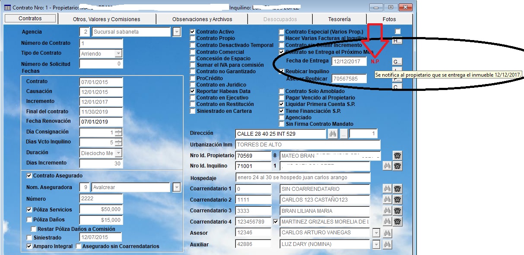Click the Número de Contrato field
The width and height of the screenshot is (524, 255).
coord(101,44)
